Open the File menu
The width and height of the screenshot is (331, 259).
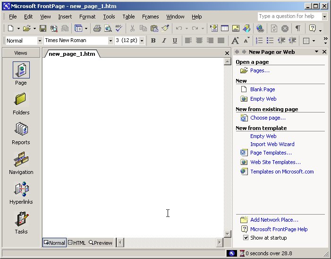13,17
